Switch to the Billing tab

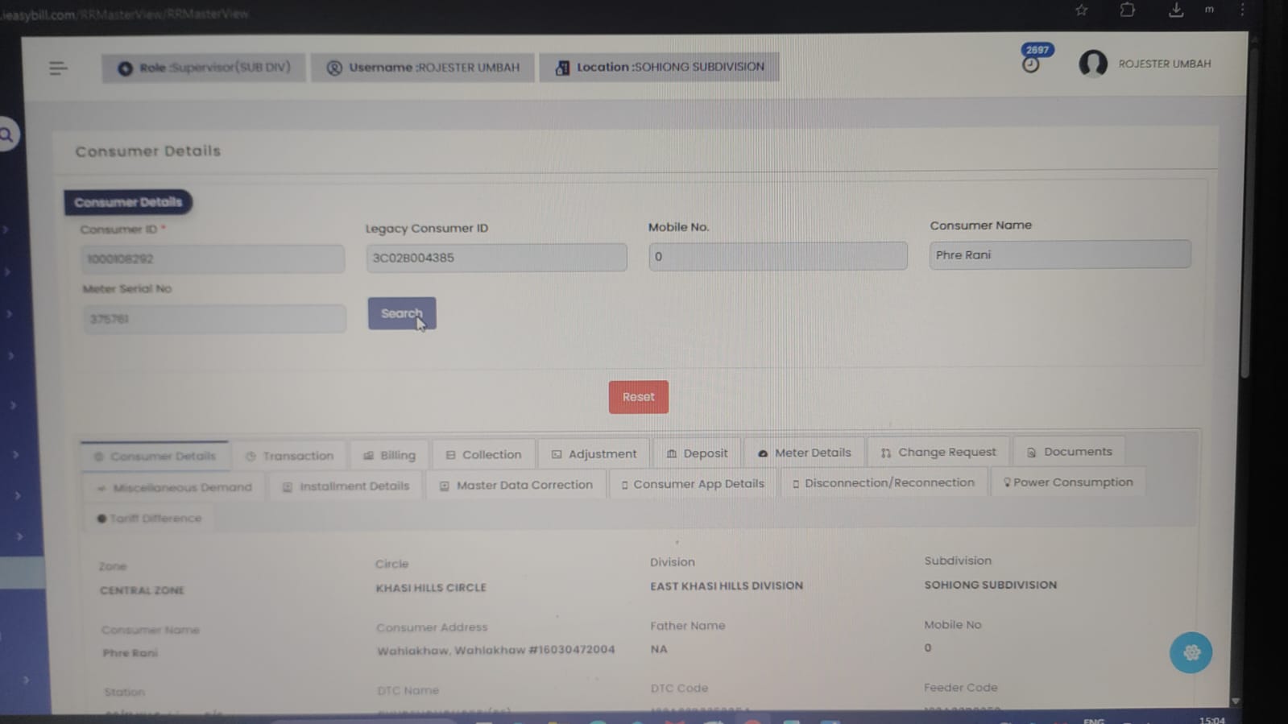coord(389,455)
